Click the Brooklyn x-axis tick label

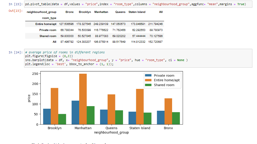pos(54,128)
